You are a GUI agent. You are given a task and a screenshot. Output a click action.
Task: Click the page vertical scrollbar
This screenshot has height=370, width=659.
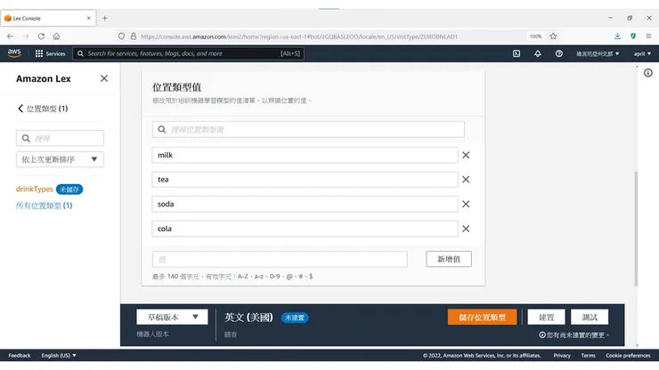coord(636,229)
